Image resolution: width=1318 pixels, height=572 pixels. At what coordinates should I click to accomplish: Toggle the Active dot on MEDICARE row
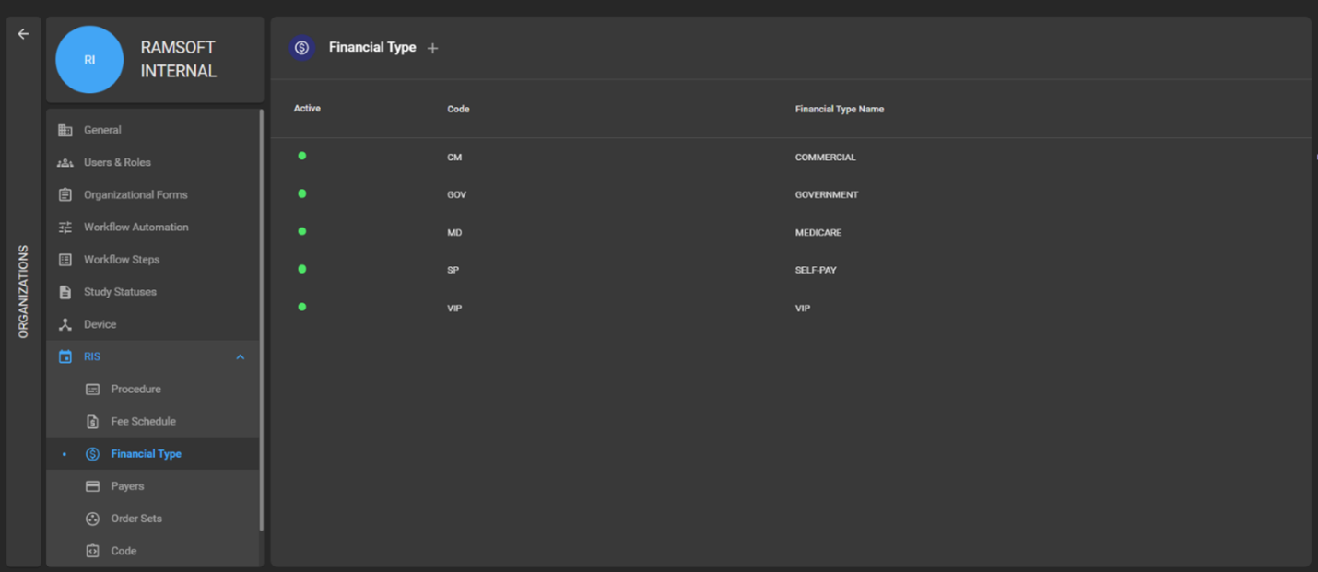301,231
